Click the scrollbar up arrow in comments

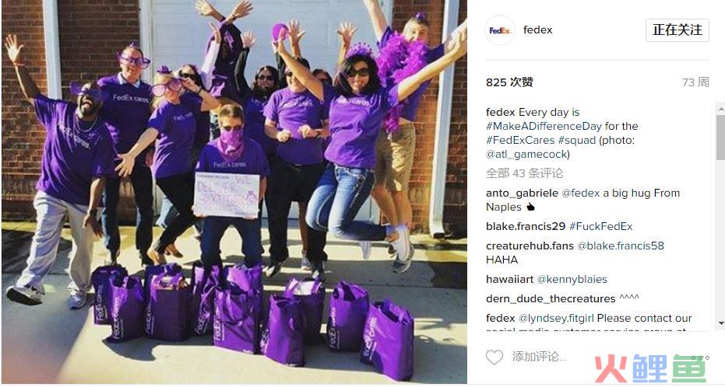tap(720, 109)
